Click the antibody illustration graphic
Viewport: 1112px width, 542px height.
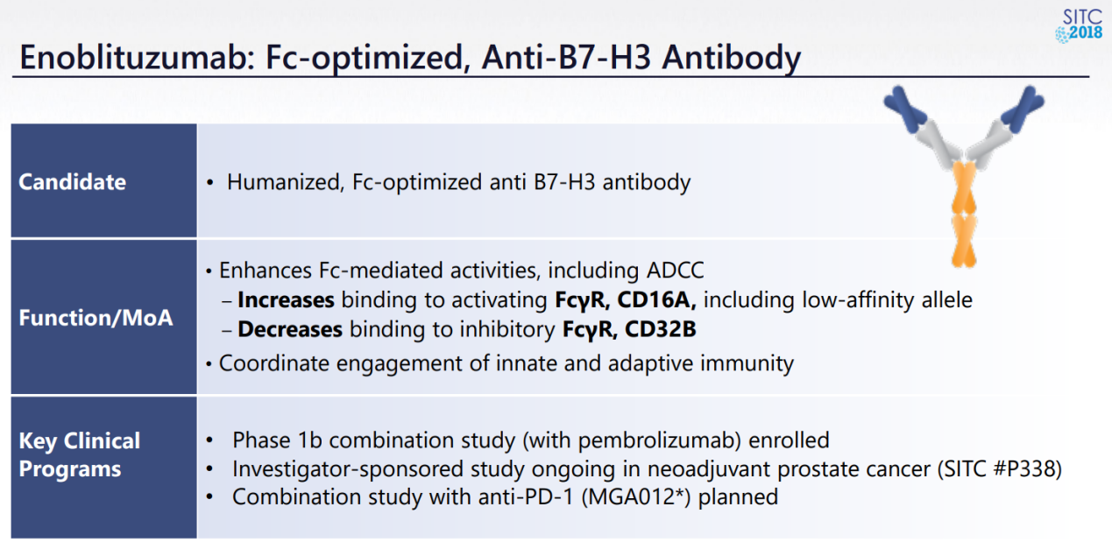coord(965,175)
